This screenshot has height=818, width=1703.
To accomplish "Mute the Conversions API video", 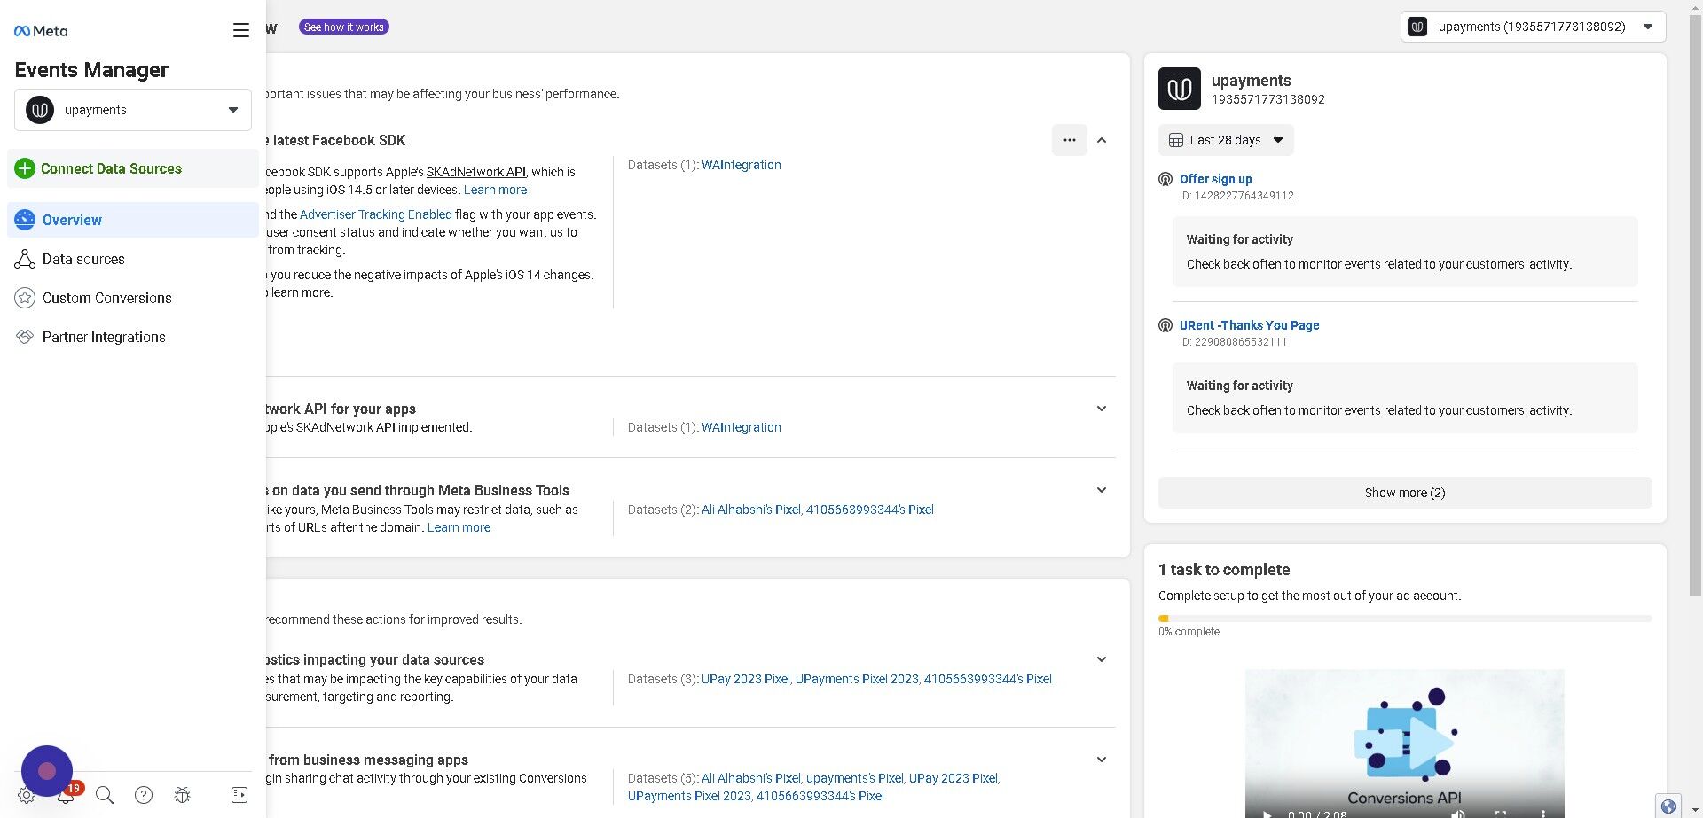I will [x=1457, y=813].
